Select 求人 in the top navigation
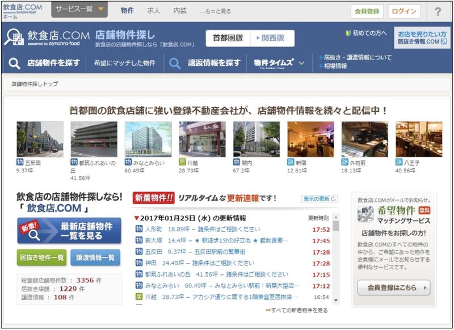 (153, 11)
